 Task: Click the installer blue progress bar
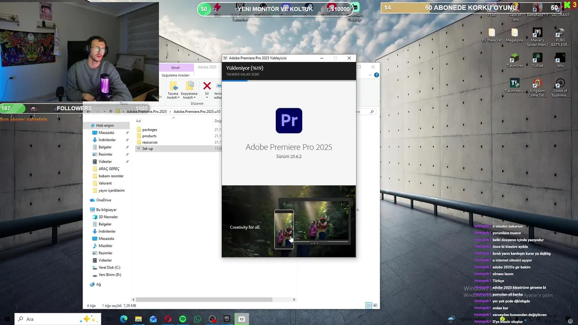point(235,80)
